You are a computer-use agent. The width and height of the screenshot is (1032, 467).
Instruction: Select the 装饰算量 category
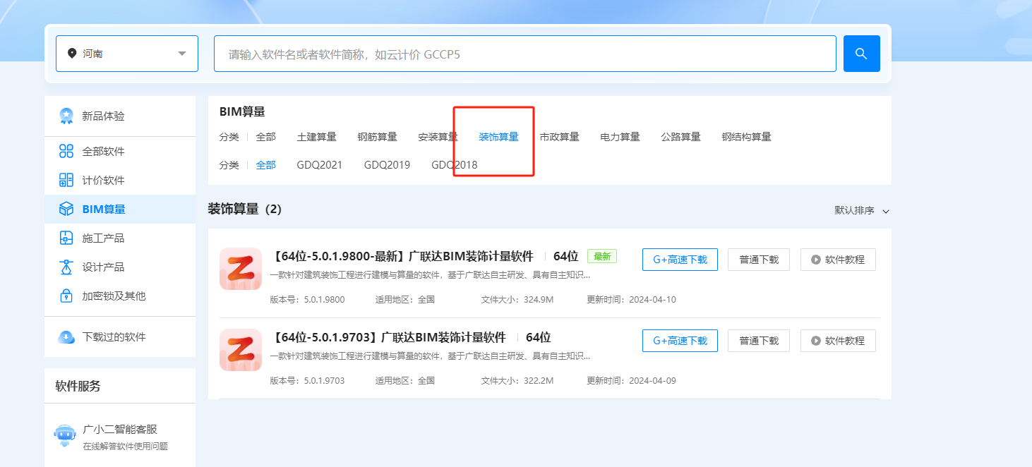[498, 137]
